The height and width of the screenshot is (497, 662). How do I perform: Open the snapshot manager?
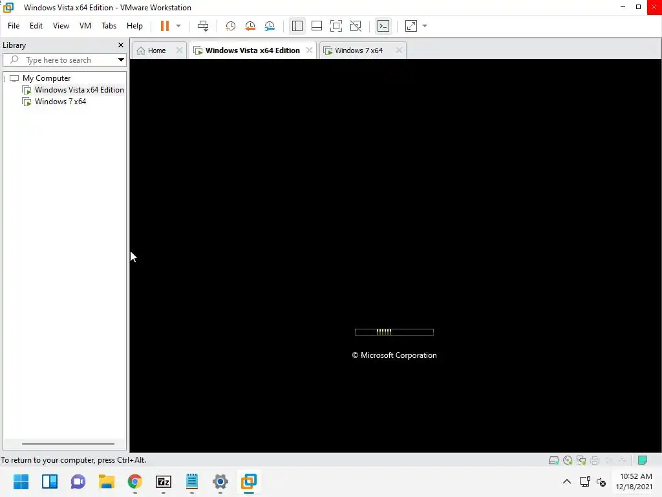click(270, 26)
